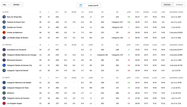Open the Azulejos de Toronto link
Screen dimensions: 187x107
[15, 27]
